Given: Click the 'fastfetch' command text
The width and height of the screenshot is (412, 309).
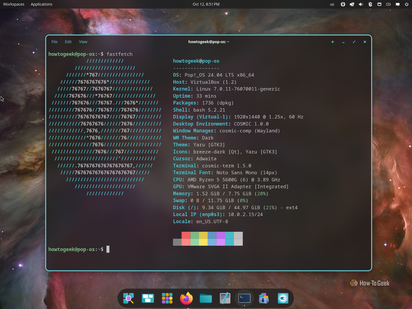Looking at the screenshot, I should pos(119,54).
